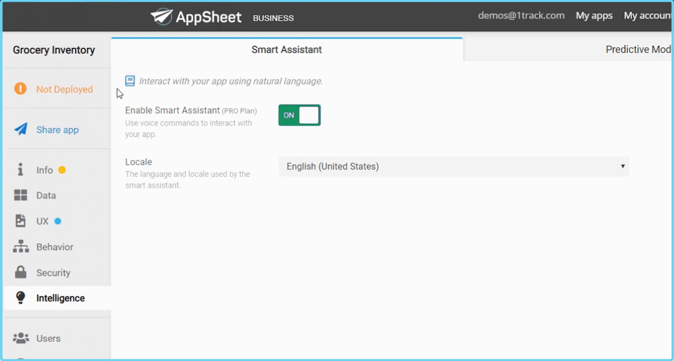Screen dimensions: 674x361
Task: Click the BUSINESS plan label
Action: (x=273, y=18)
